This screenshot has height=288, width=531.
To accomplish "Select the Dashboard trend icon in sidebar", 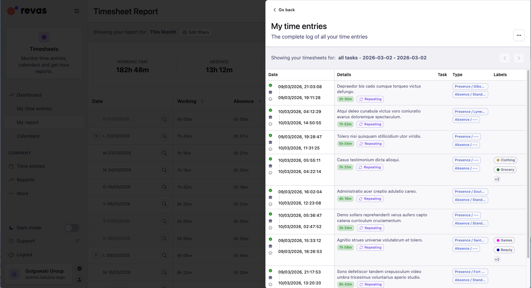I will [11, 95].
